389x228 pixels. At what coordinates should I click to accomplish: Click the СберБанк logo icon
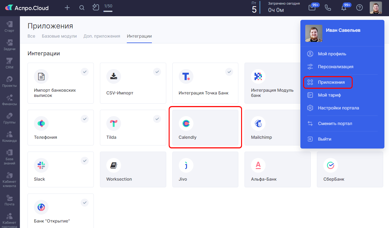(331, 165)
